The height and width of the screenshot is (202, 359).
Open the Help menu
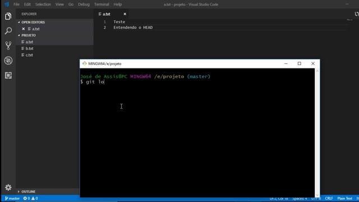pos(118,4)
